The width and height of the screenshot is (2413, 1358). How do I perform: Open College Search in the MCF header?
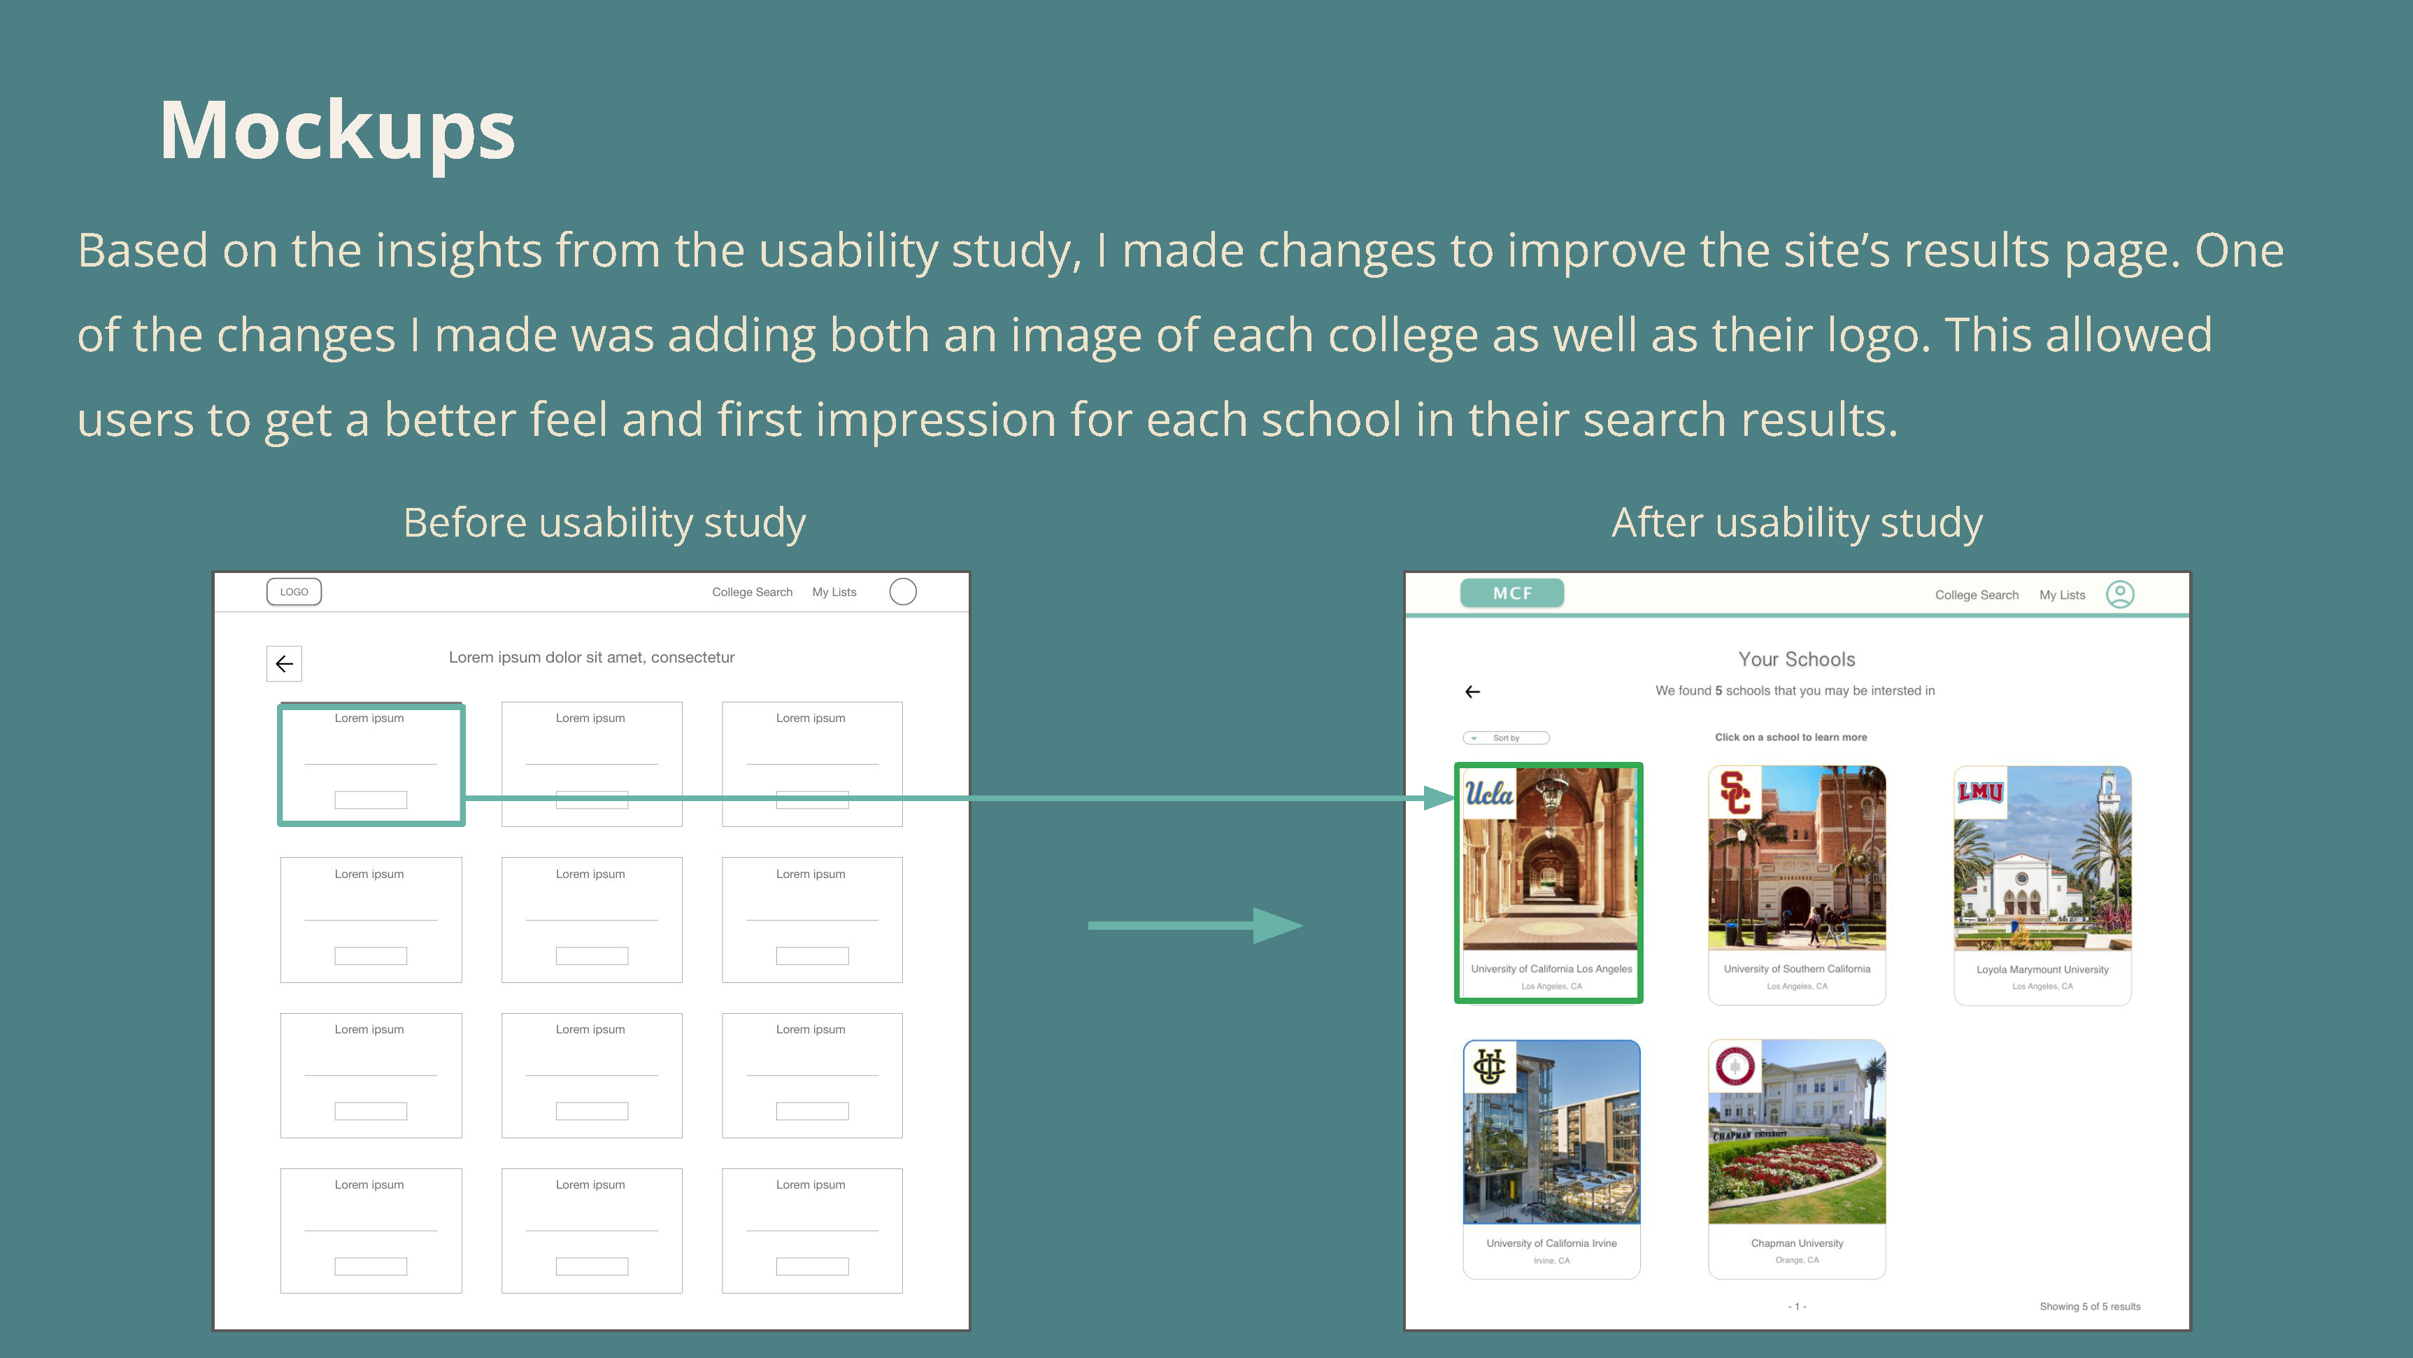(1977, 595)
